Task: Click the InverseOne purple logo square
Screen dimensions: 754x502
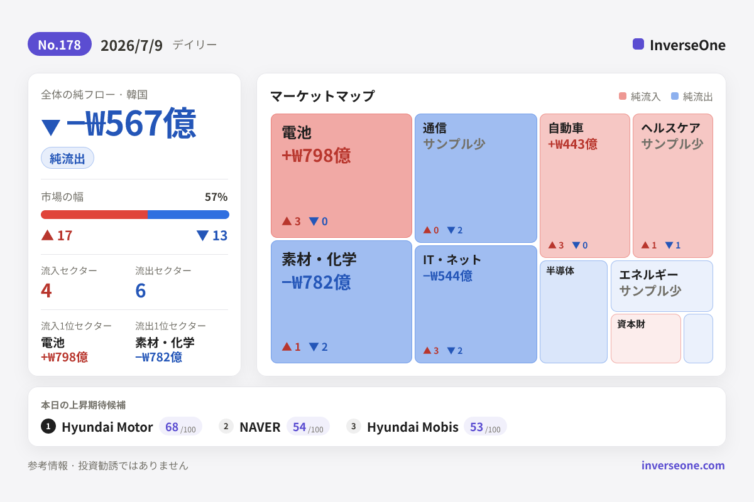Action: pos(638,44)
